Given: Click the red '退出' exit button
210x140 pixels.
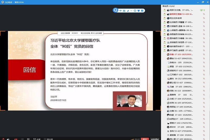Looking at the screenshot, I should (145, 139).
